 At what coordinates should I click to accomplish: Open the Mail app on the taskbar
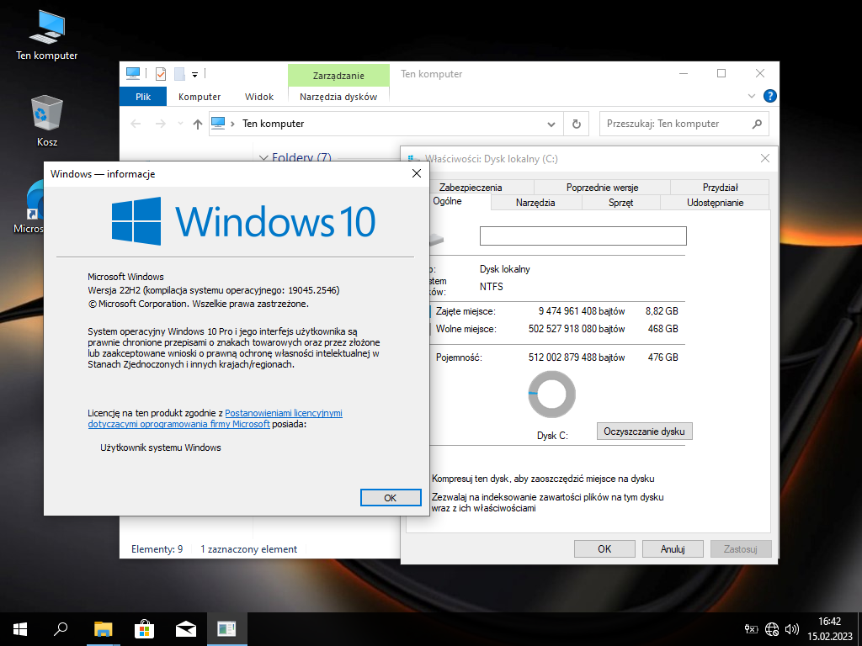[x=185, y=628]
